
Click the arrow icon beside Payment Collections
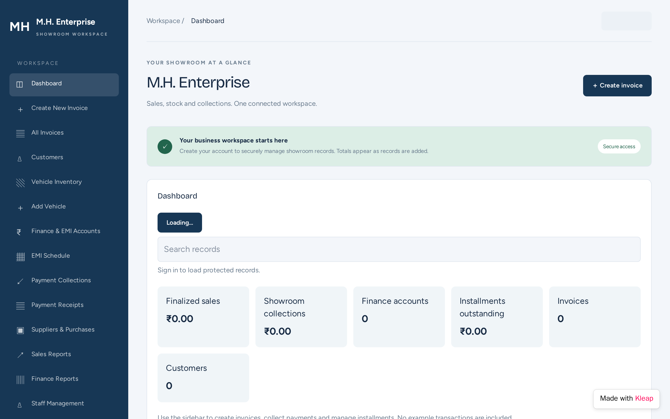(20, 281)
